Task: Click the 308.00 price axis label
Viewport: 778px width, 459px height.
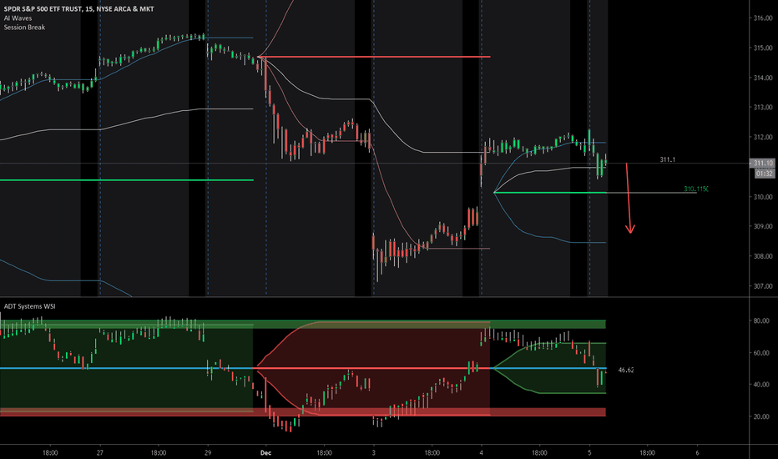Action: [763, 256]
